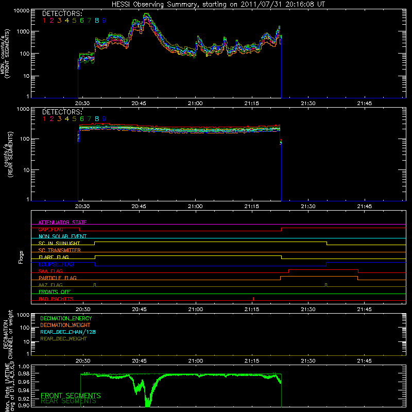Click dark green detector 7 in the rear segments legend
The width and height of the screenshot is (412, 412).
pyautogui.click(x=89, y=119)
